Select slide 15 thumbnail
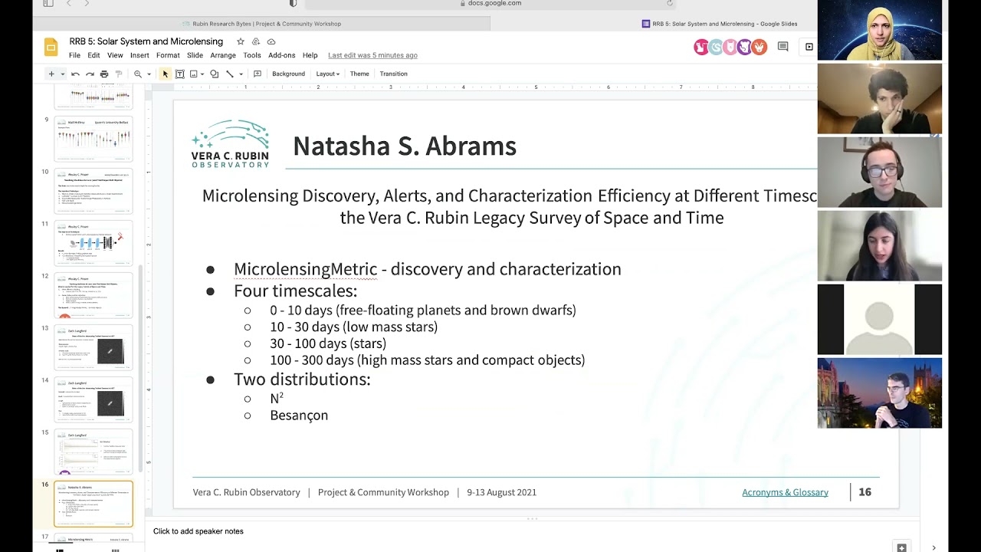 tap(93, 452)
